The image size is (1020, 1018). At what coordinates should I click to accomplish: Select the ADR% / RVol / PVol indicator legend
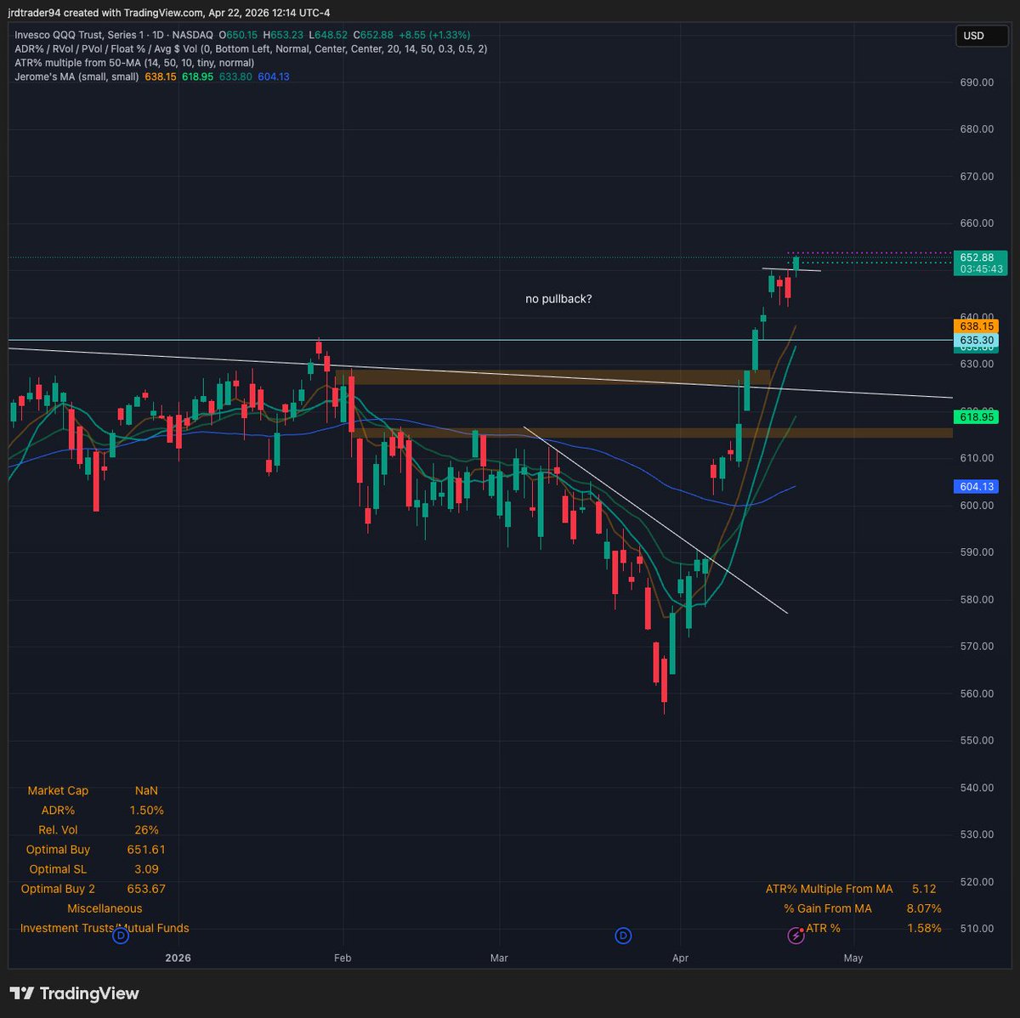251,48
